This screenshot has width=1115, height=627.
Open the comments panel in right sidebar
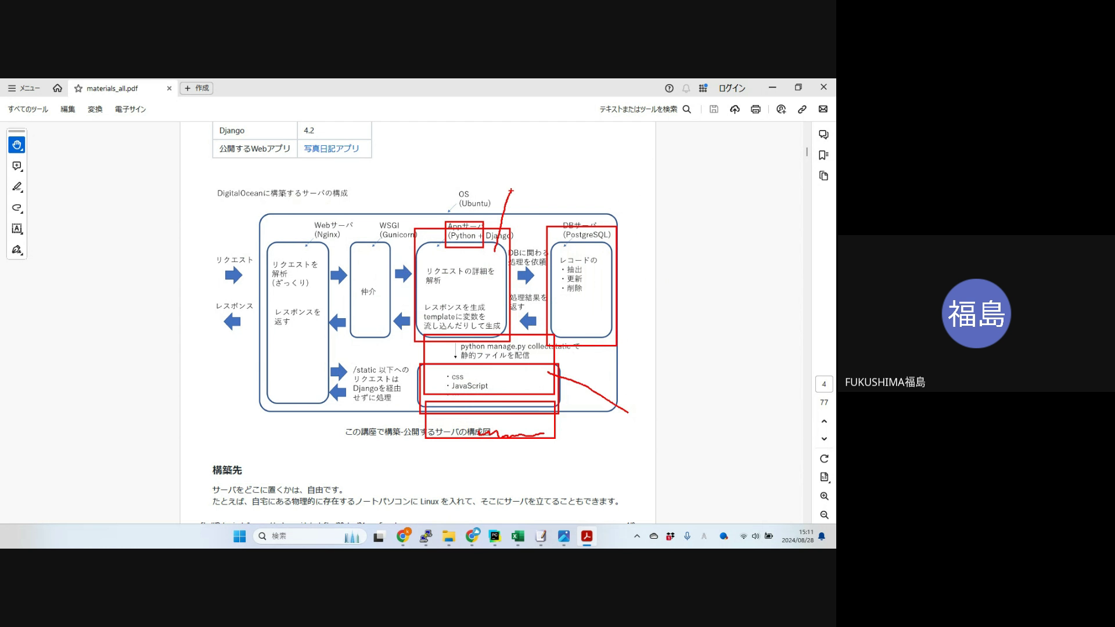[x=823, y=135]
